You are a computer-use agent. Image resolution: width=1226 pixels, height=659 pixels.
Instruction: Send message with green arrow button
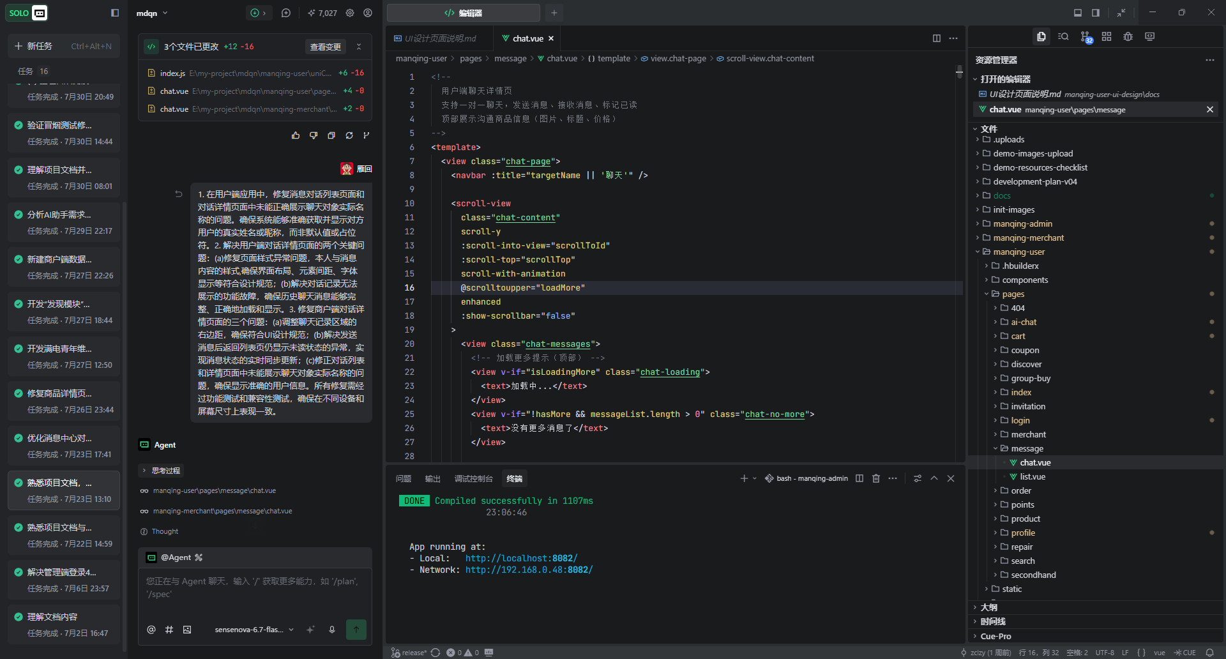[356, 630]
